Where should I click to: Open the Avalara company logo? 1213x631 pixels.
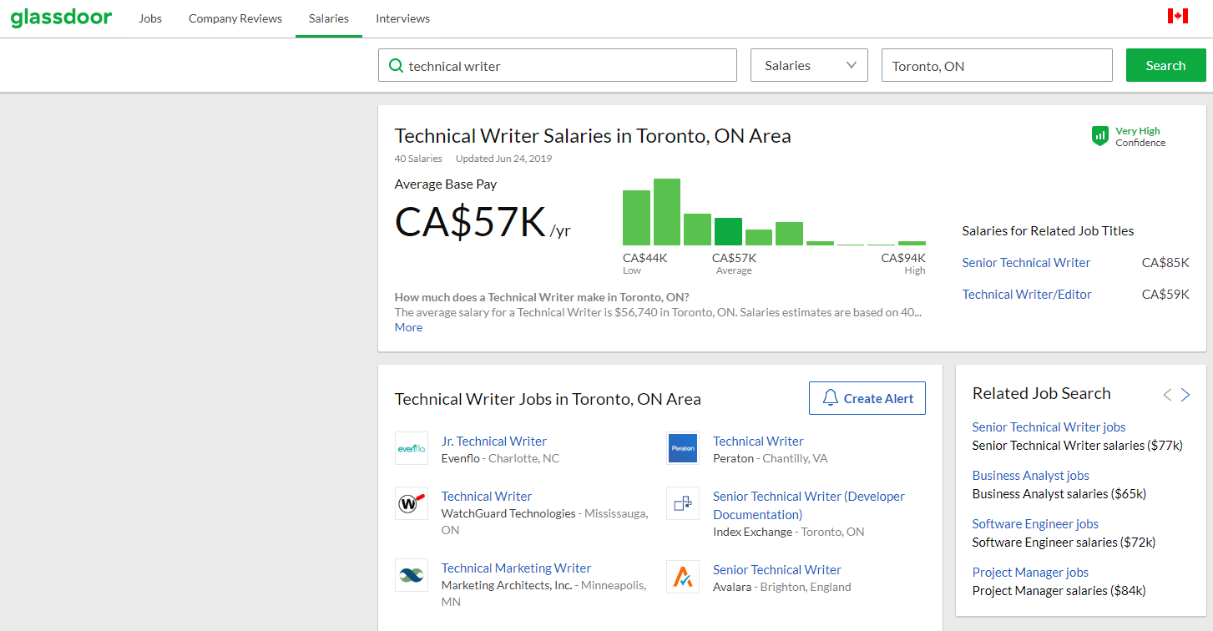pyautogui.click(x=683, y=577)
